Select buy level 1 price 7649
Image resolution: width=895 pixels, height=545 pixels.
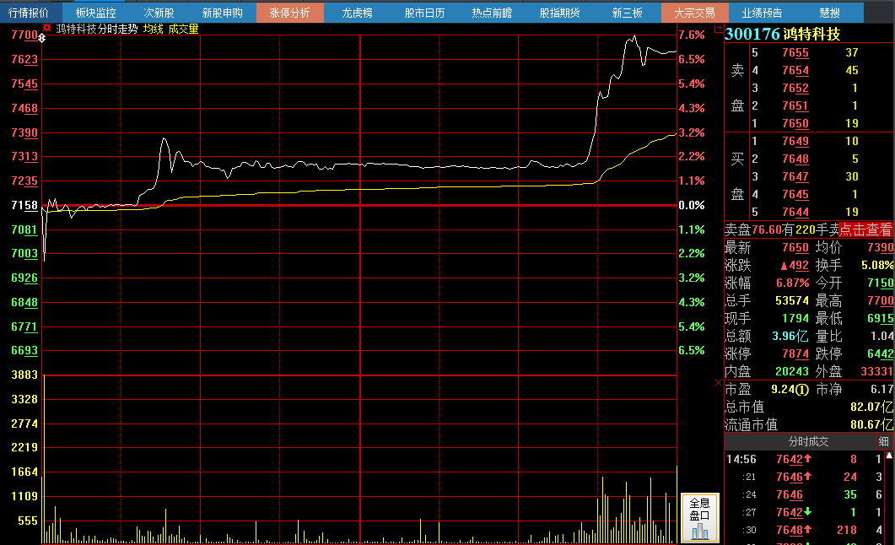[x=795, y=141]
